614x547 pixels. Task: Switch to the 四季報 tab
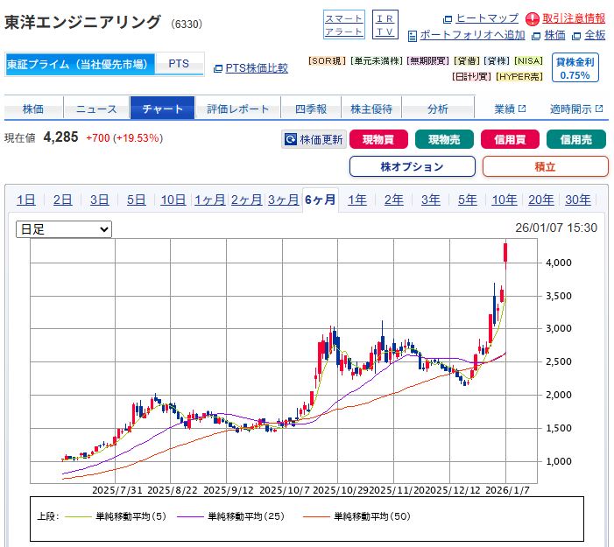(x=310, y=109)
